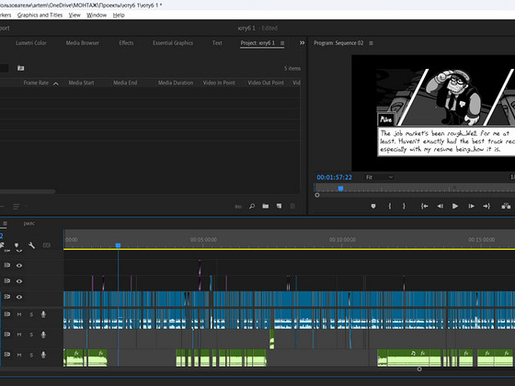
Task: Click the Clear trash icon in Project panel
Action: (x=292, y=206)
